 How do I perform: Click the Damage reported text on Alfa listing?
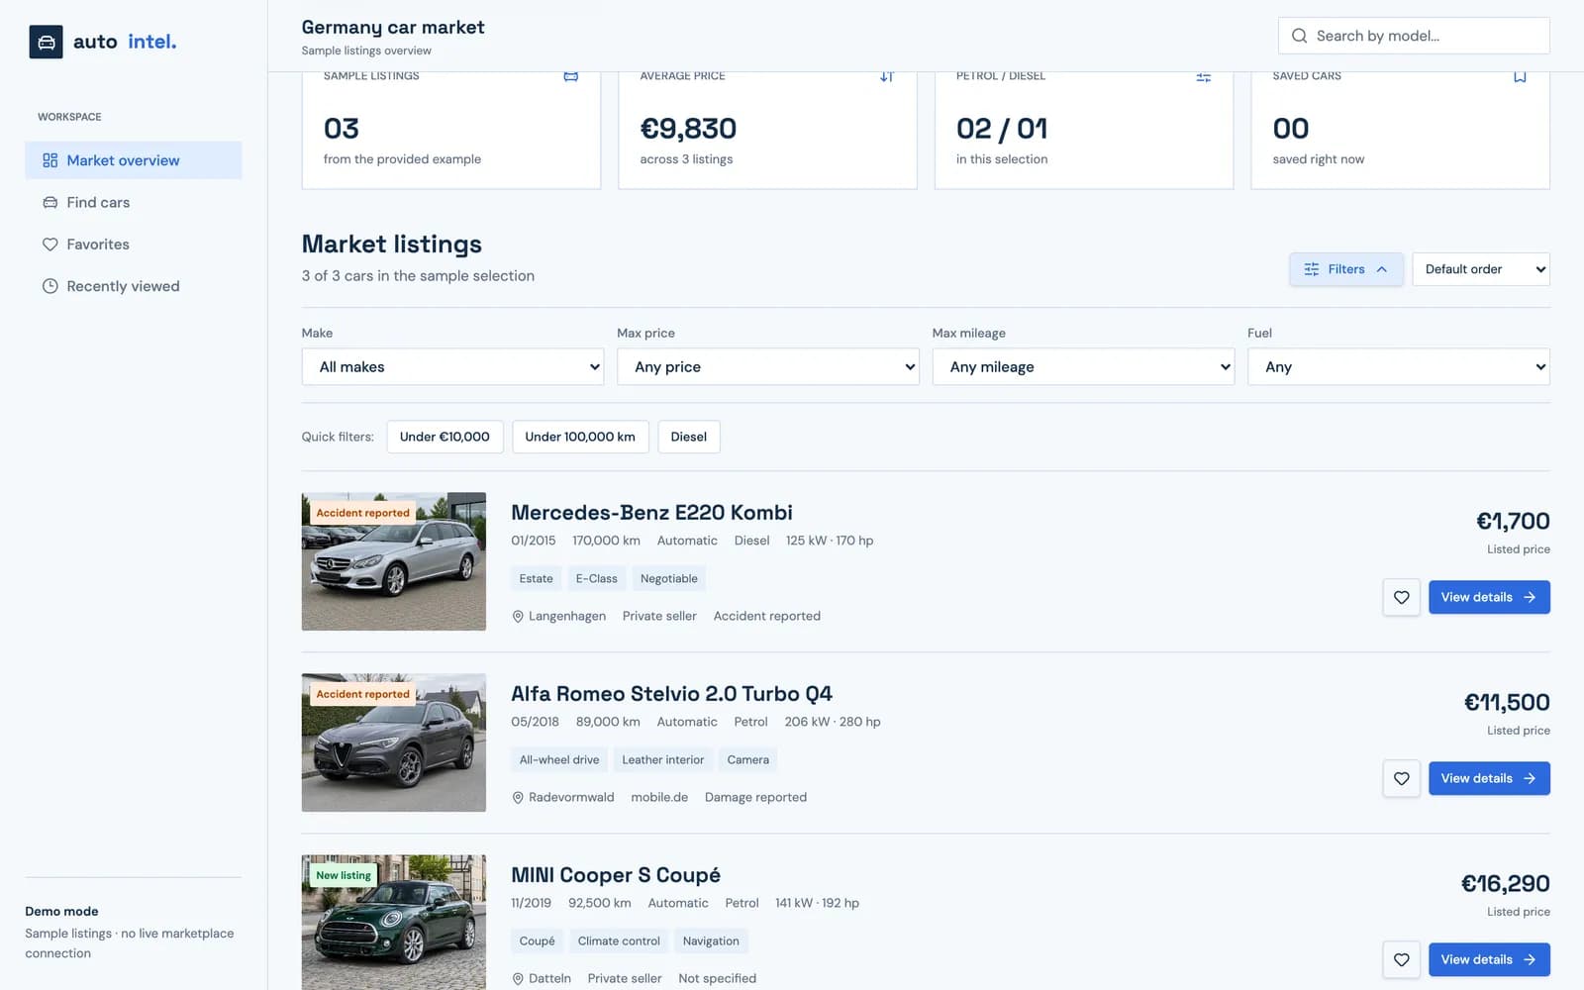tap(755, 798)
